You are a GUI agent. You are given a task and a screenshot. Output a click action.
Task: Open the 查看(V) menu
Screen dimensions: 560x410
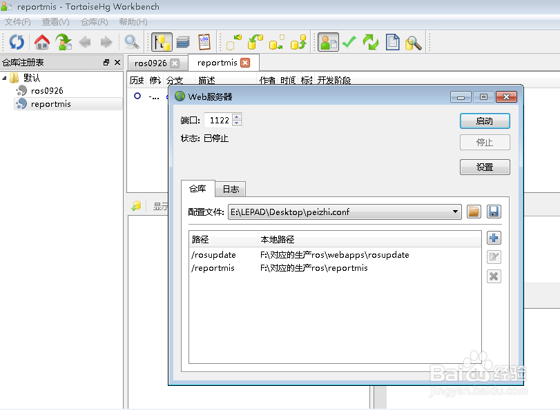tap(55, 22)
